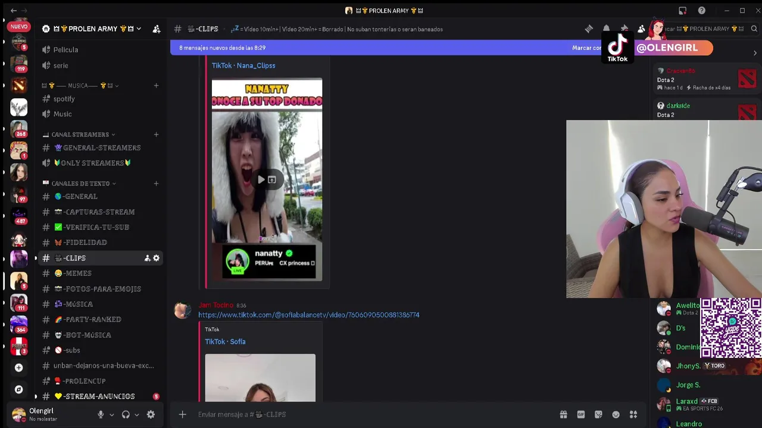Image resolution: width=762 pixels, height=428 pixels.
Task: Open microphone input options arrow
Action: 111,415
